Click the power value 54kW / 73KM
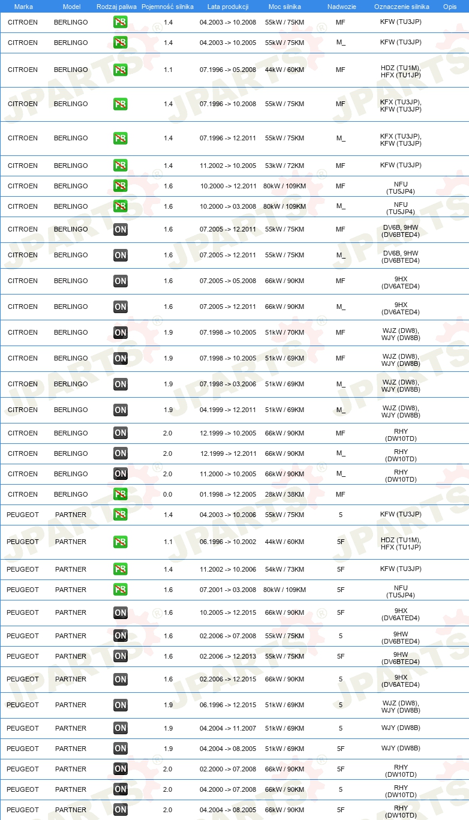This screenshot has width=469, height=820. 285,569
